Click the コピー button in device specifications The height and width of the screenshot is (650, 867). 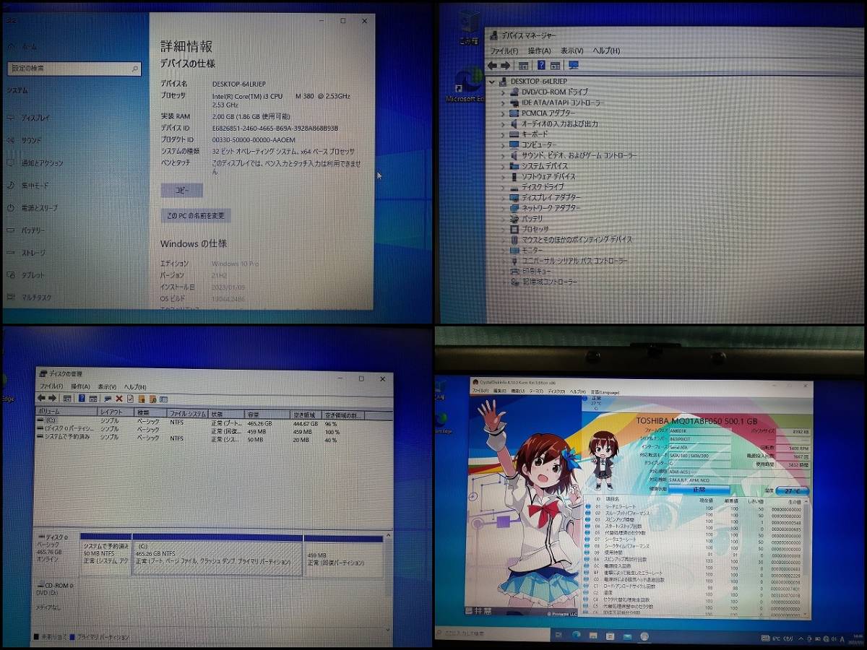(182, 190)
